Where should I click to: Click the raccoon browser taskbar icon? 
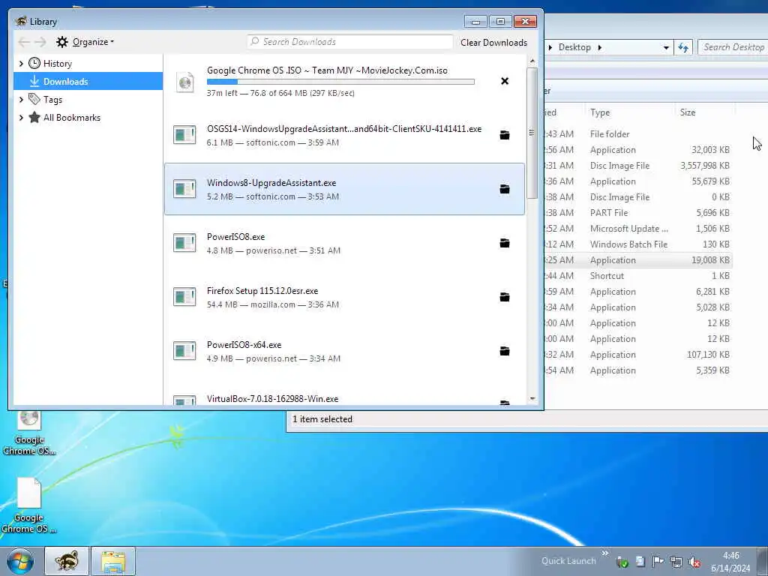pos(67,561)
